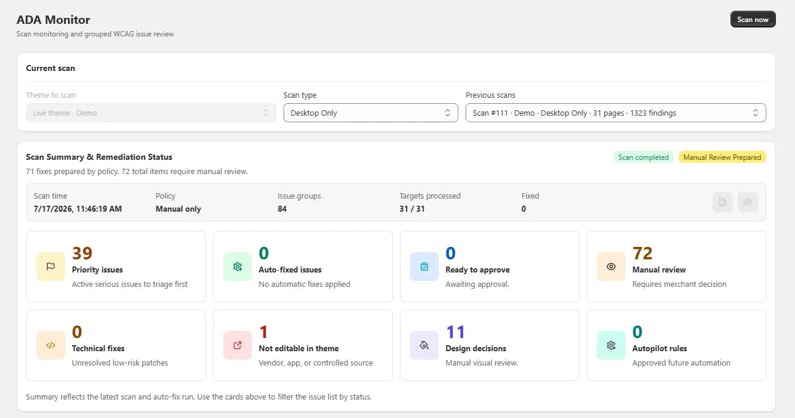
Task: Select the Not editable in theme title
Action: tap(298, 348)
